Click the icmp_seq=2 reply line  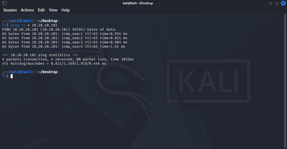[65, 38]
